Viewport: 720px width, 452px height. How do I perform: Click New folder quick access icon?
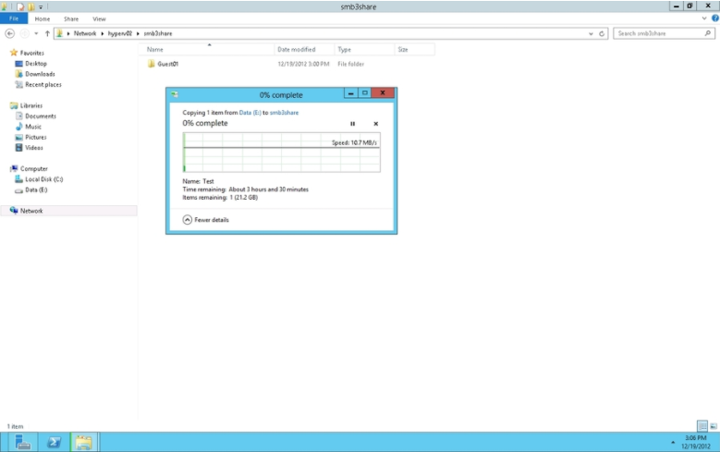pyautogui.click(x=31, y=6)
